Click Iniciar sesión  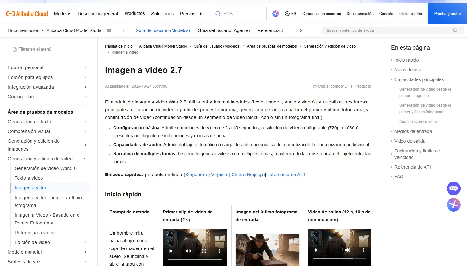pos(411,14)
